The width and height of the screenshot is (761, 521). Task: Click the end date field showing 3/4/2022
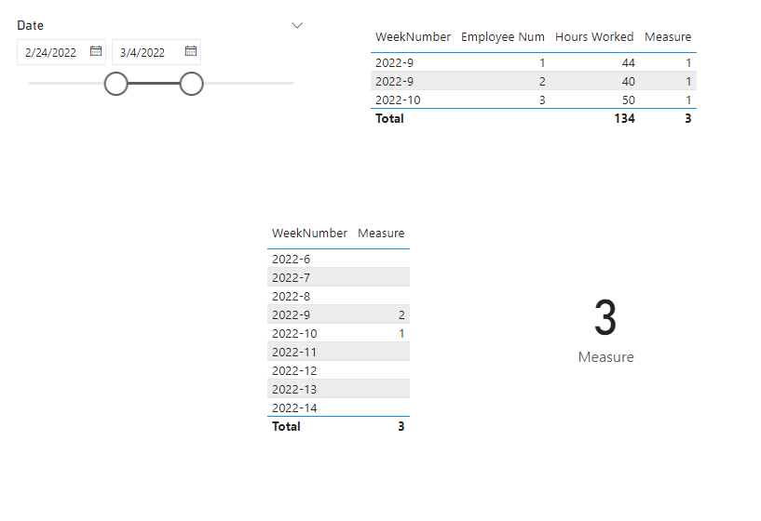156,52
